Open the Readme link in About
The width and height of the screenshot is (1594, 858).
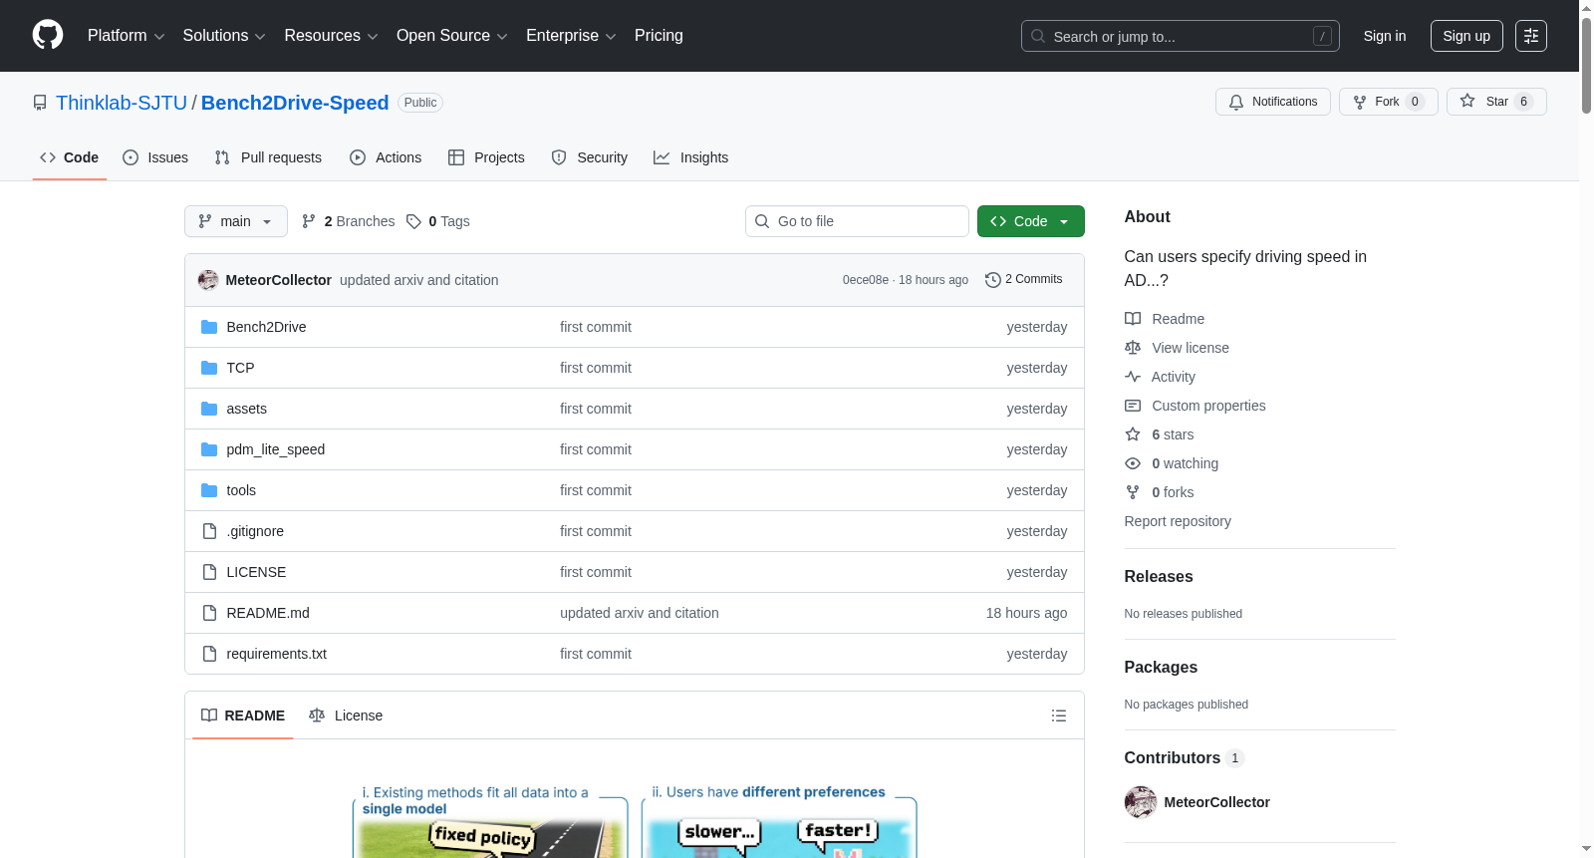pos(1165,319)
